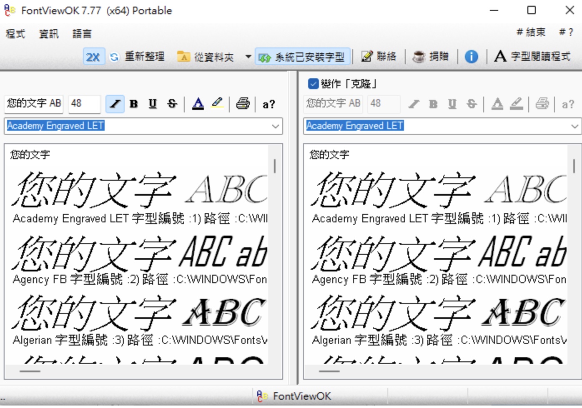Click the 您的文字 header in right list
Image resolution: width=582 pixels, height=408 pixels.
329,154
